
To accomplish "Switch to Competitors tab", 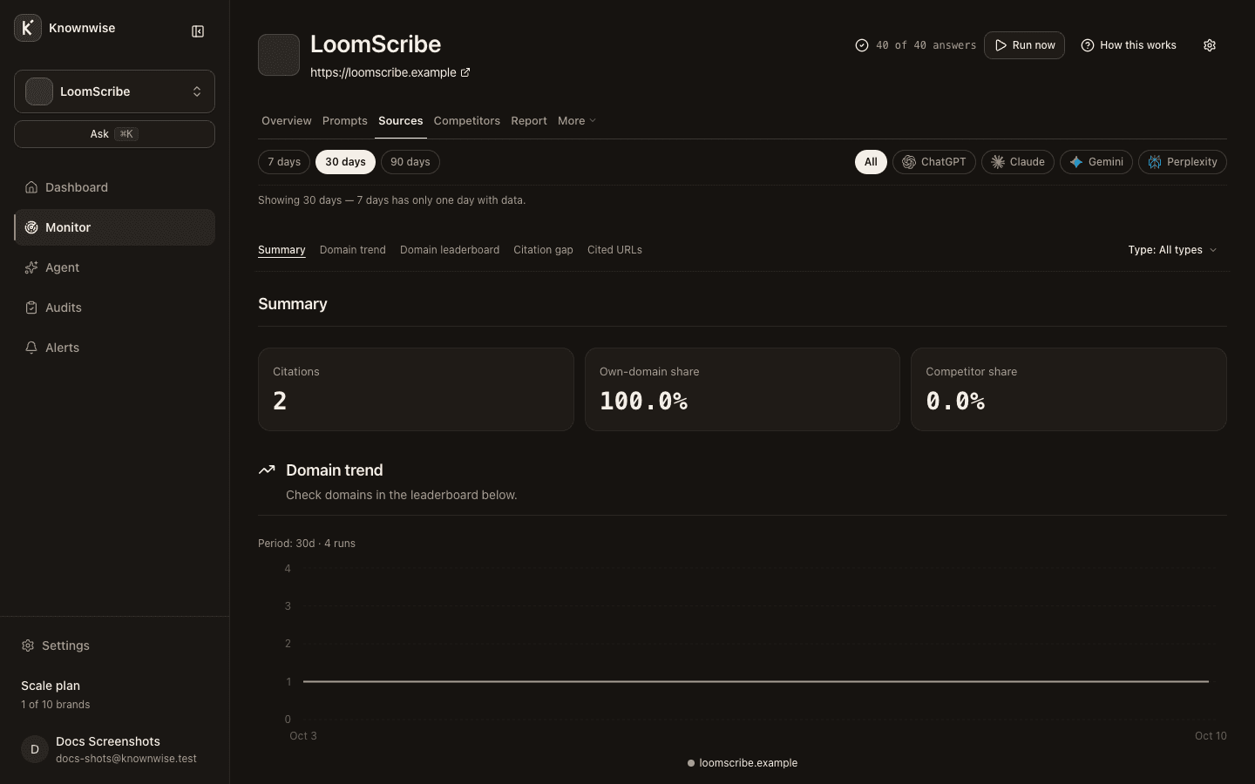I will [x=467, y=121].
